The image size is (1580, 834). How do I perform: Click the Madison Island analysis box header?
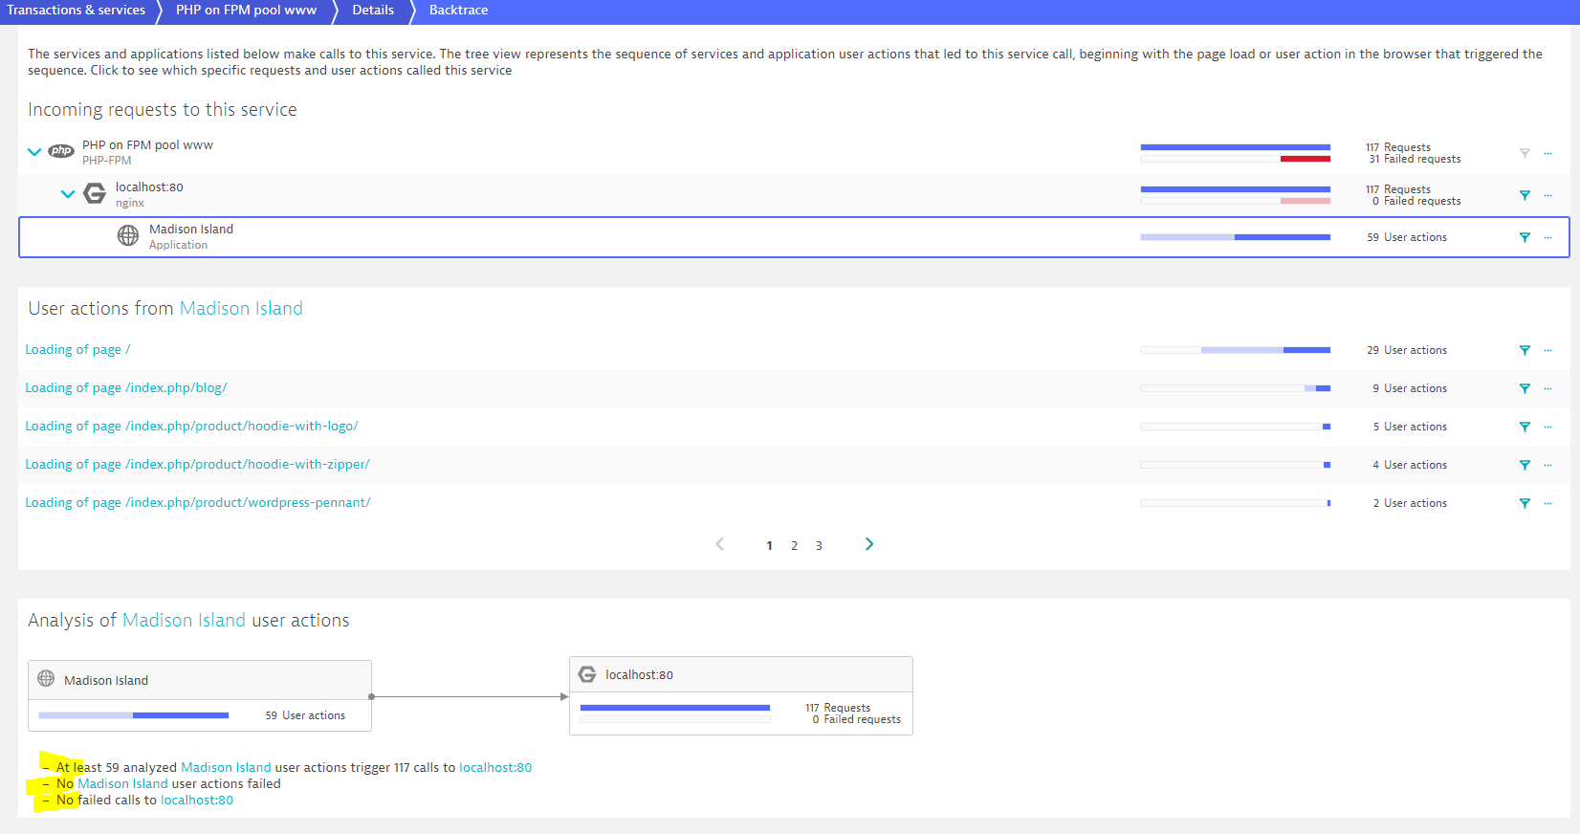[200, 680]
